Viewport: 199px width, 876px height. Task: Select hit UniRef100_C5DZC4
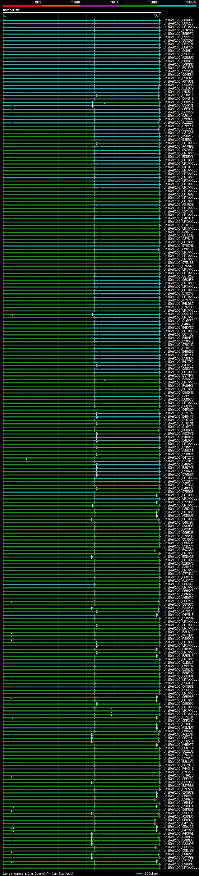178,546
